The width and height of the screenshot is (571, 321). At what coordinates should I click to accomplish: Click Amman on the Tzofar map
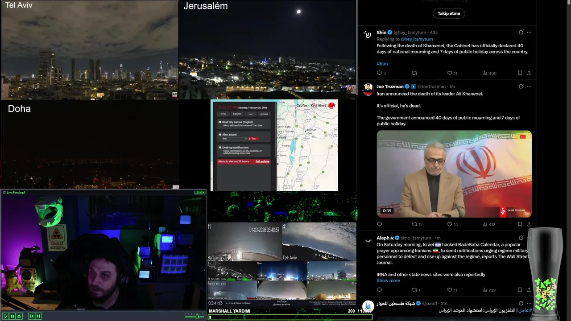tap(311, 130)
